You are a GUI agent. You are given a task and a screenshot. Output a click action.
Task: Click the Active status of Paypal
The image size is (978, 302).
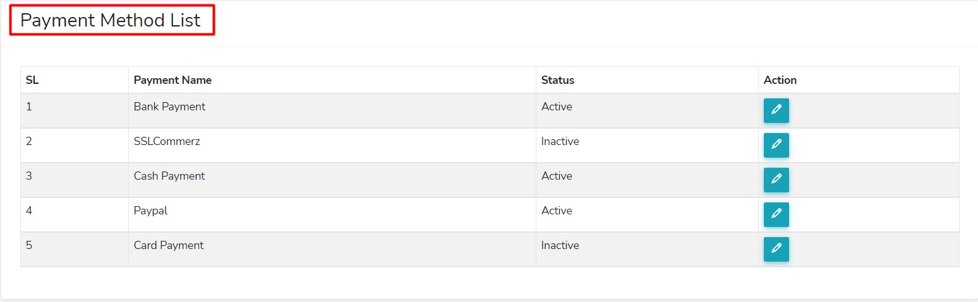[557, 211]
